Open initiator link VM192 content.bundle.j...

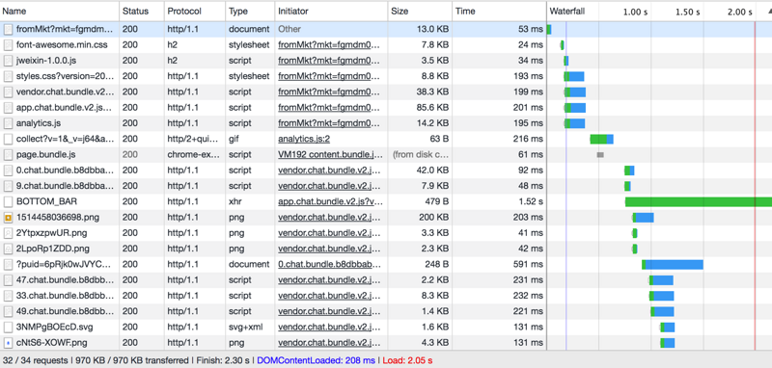click(330, 154)
